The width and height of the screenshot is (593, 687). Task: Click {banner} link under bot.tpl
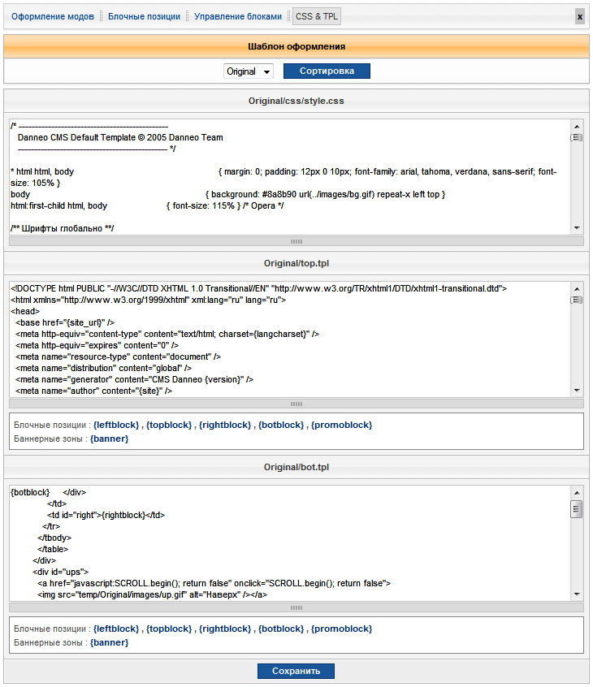pyautogui.click(x=109, y=642)
